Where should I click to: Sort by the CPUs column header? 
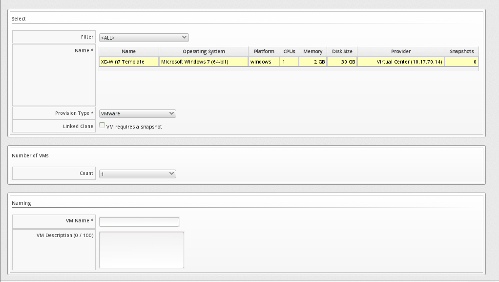coord(289,51)
